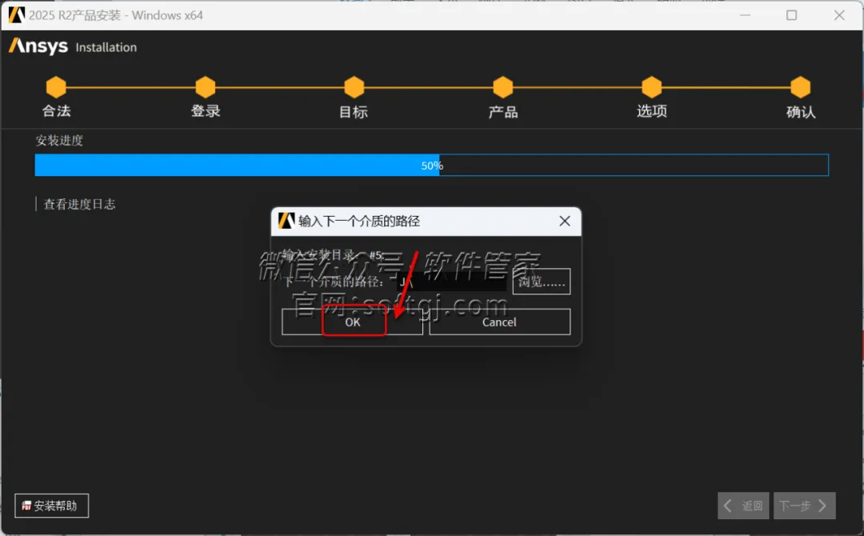Close the 2025 R2 installer window
The image size is (864, 536).
point(839,15)
